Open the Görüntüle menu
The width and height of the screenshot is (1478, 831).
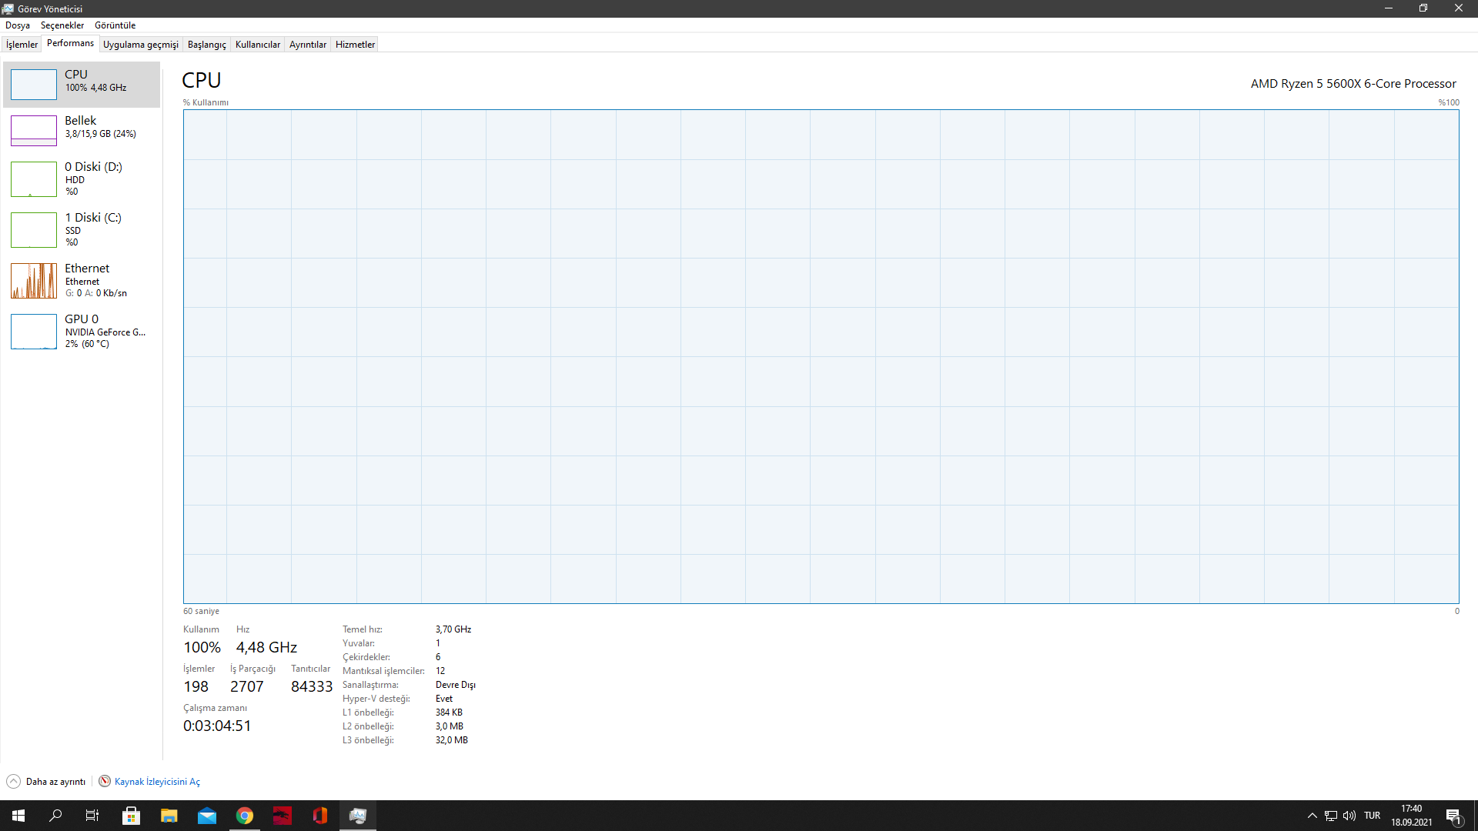click(x=115, y=25)
